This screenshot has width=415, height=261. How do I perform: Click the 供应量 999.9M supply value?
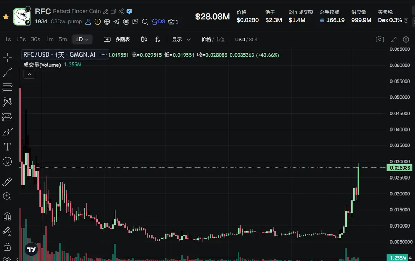click(361, 20)
